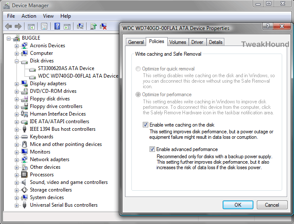Expand the System devices node

(x=17, y=198)
